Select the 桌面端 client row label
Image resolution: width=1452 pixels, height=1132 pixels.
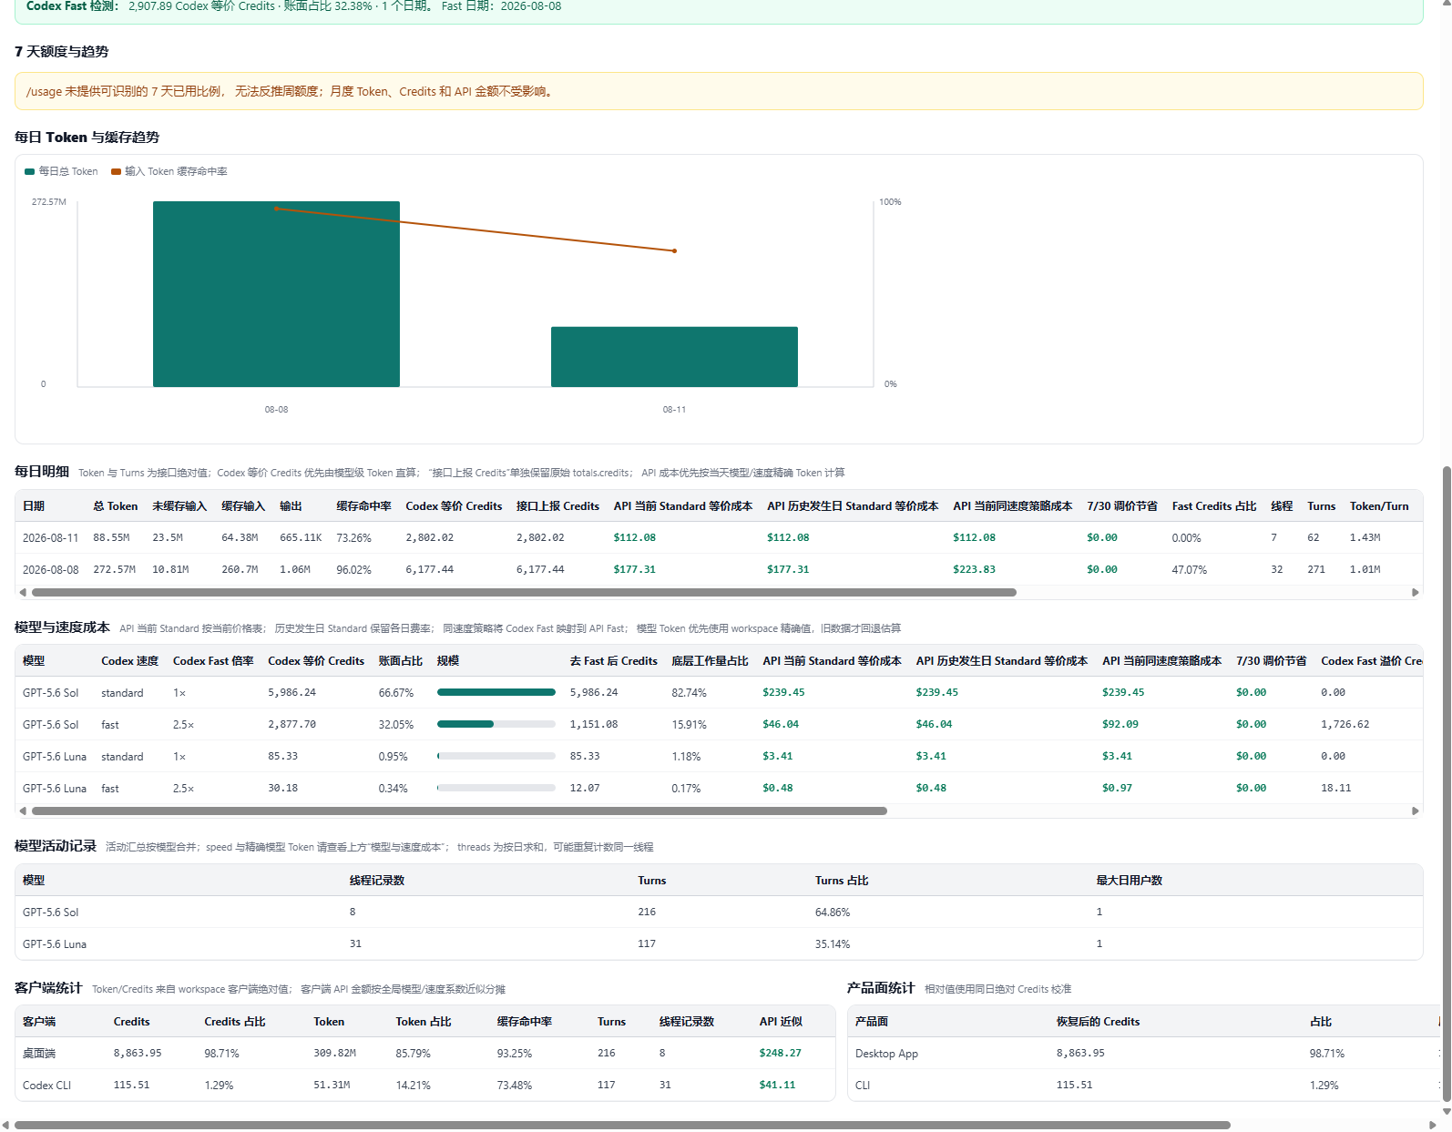(x=39, y=1053)
